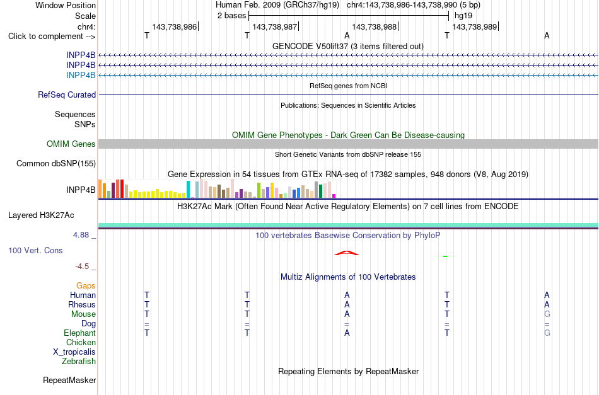Click the gray OMIM Genes bar
599x395 pixels.
(x=348, y=144)
